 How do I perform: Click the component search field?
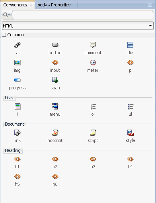click(x=83, y=15)
